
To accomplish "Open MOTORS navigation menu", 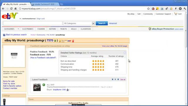I will (52, 29).
